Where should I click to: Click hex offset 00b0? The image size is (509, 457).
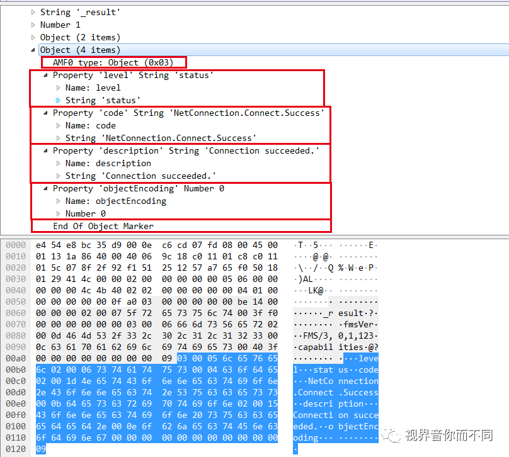(x=16, y=370)
